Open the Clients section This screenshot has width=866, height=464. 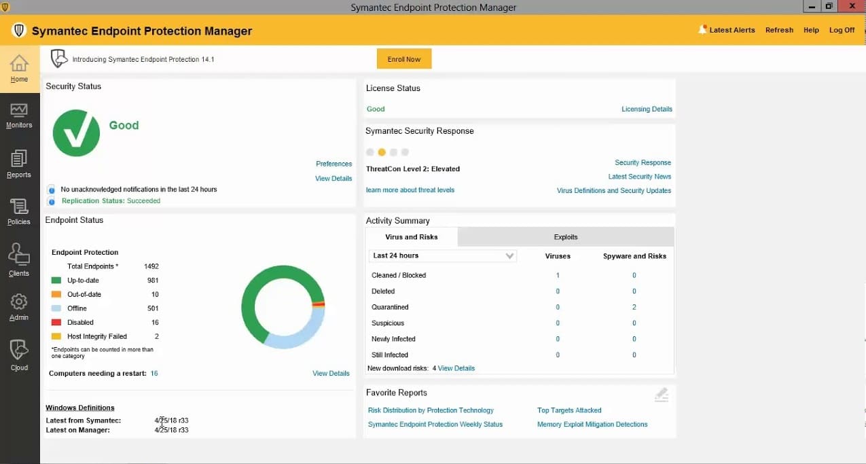click(x=19, y=260)
